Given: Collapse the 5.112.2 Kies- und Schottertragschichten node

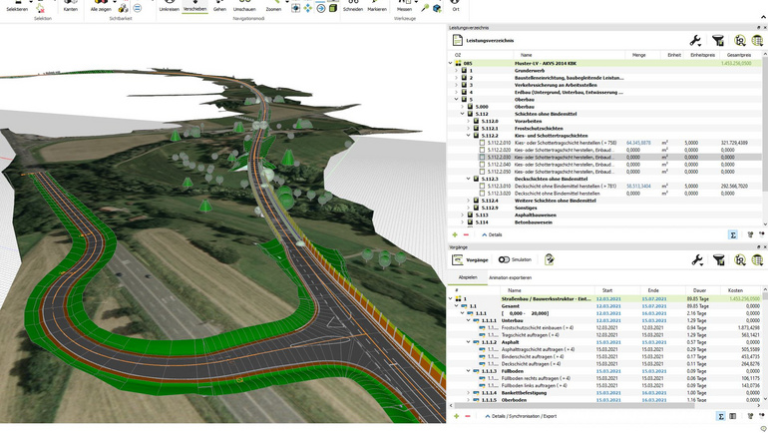Looking at the screenshot, I should [468, 136].
